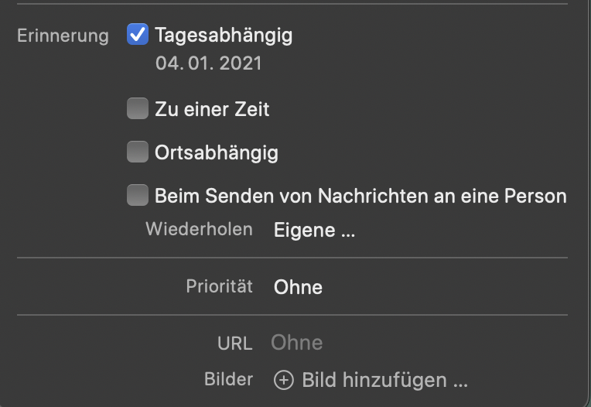591x407 pixels.
Task: Tick the Ortsabhängig checkbox
Action: [138, 152]
